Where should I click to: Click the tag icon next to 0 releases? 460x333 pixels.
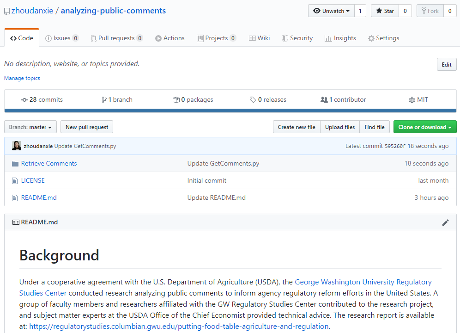(x=253, y=100)
